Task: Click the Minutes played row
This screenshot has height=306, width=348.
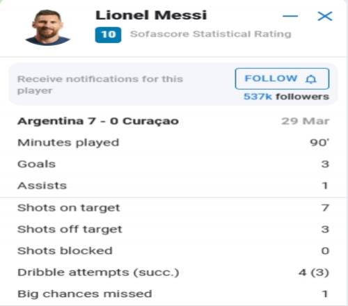Action: coord(173,143)
